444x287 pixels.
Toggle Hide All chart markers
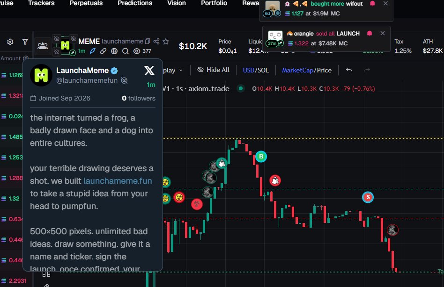point(213,70)
